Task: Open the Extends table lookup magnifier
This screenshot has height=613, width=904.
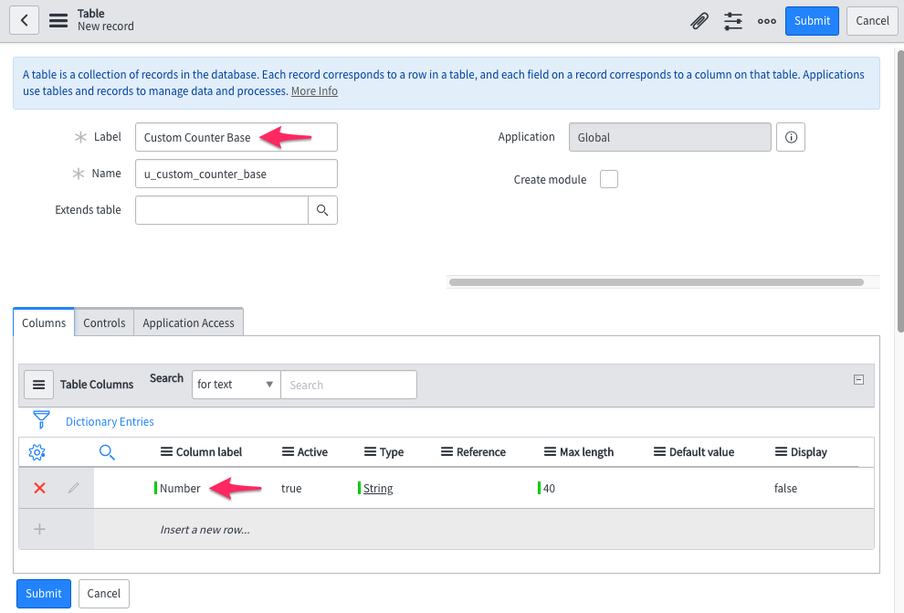Action: [x=324, y=210]
